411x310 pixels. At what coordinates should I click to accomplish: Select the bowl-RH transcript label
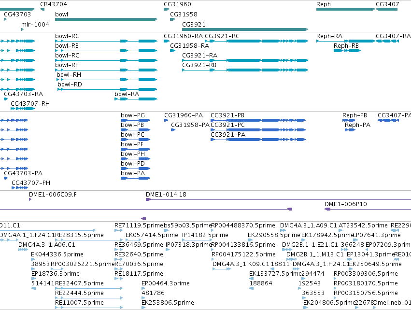pyautogui.click(x=69, y=75)
